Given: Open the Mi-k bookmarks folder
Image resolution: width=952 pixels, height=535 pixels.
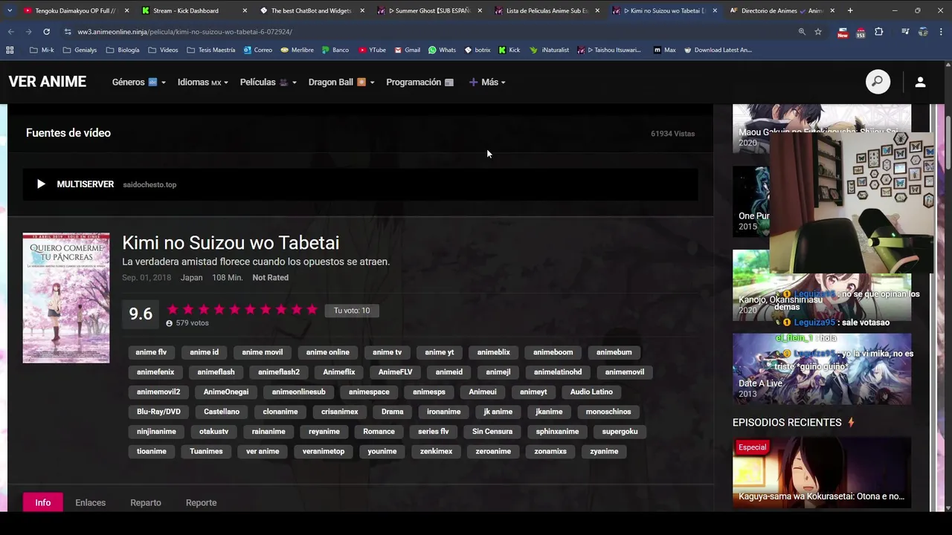Looking at the screenshot, I should [x=42, y=50].
